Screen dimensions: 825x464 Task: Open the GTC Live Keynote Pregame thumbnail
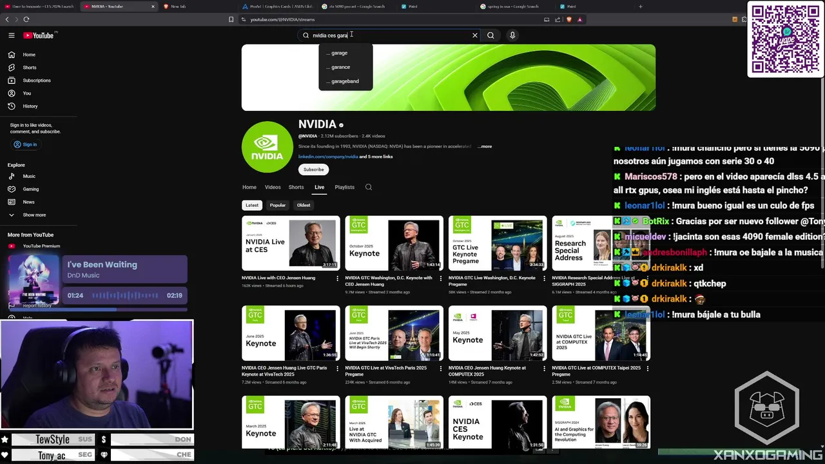(x=498, y=243)
